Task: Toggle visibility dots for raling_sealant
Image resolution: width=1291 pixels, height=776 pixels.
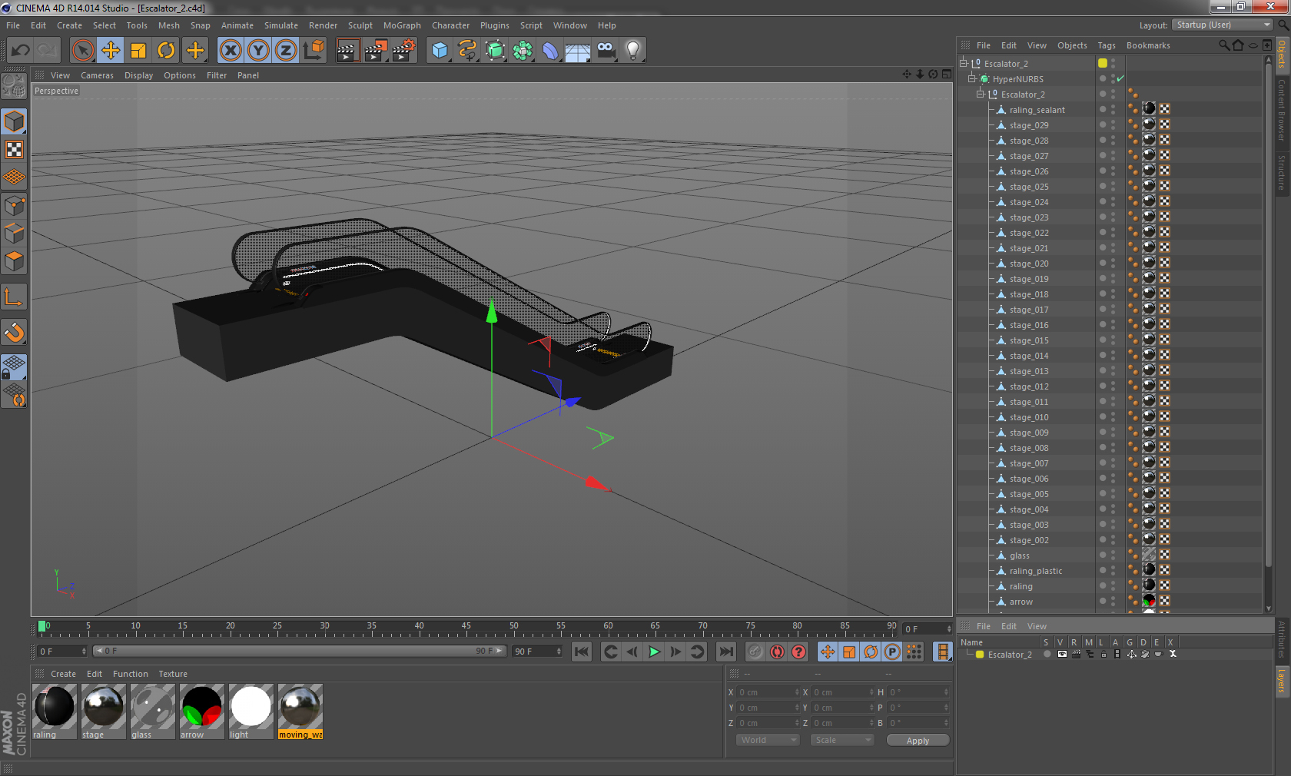Action: pyautogui.click(x=1112, y=109)
